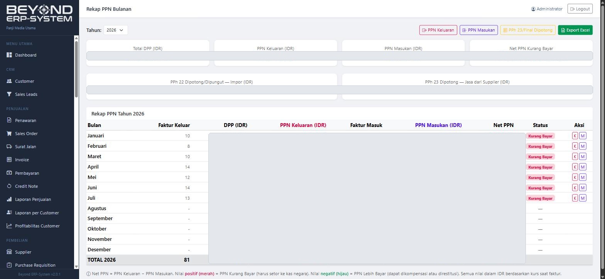The width and height of the screenshot is (605, 279).
Task: Open M action for Januari row
Action: tap(583, 136)
